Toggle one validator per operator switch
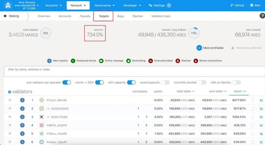This screenshot has height=145, width=265. tap(67, 82)
